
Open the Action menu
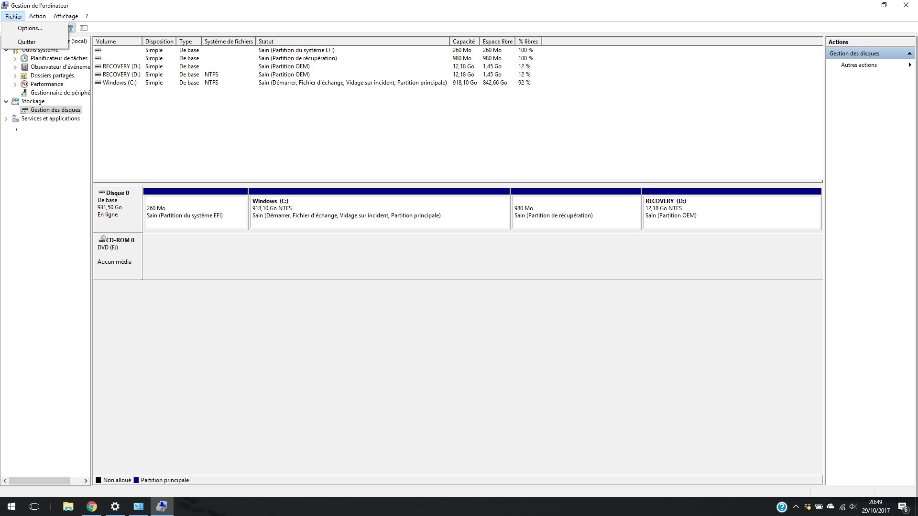pos(37,16)
